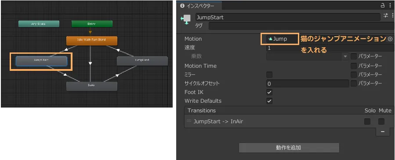Enable the Motion Time パラメーター checkbox
The width and height of the screenshot is (395, 160).
coord(354,66)
